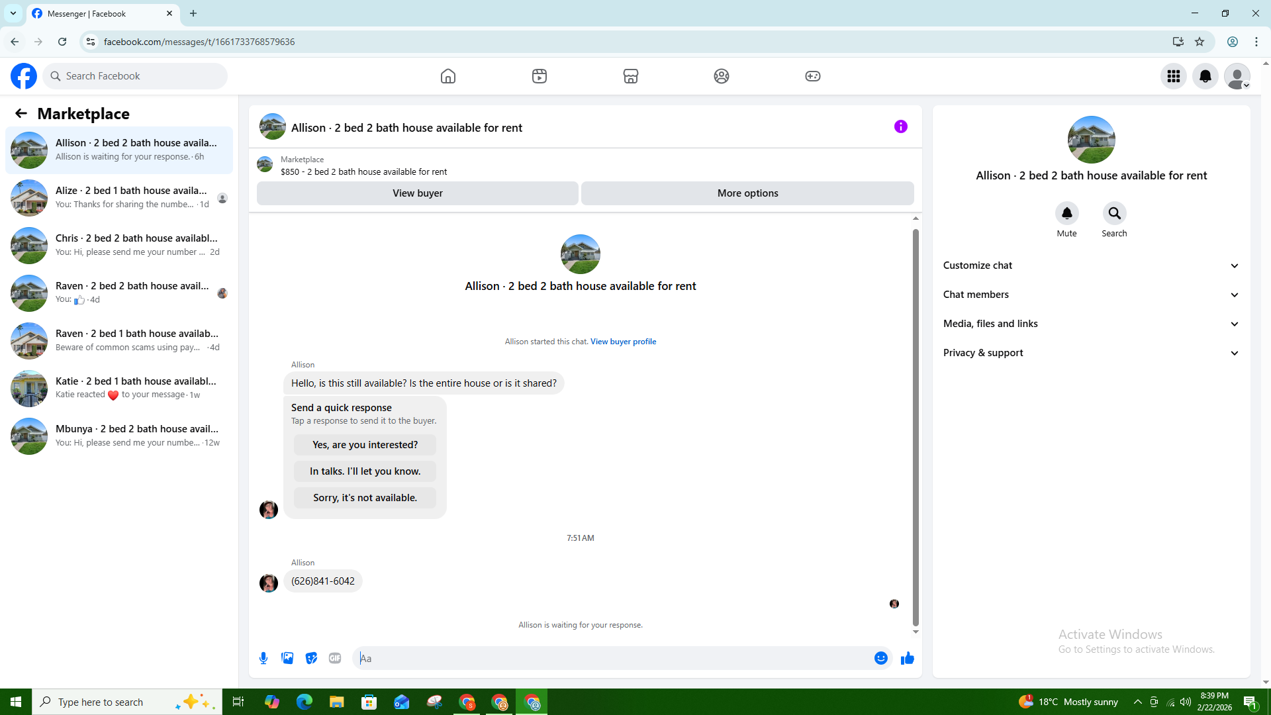Mute this conversation with bell icon
This screenshot has width=1271, height=715.
tap(1067, 213)
